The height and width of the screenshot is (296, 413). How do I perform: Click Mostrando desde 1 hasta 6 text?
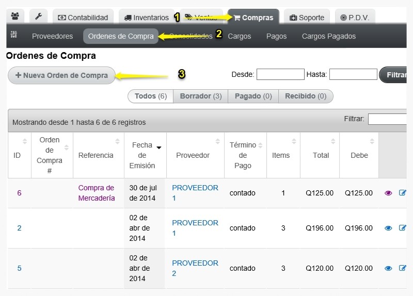click(x=79, y=122)
